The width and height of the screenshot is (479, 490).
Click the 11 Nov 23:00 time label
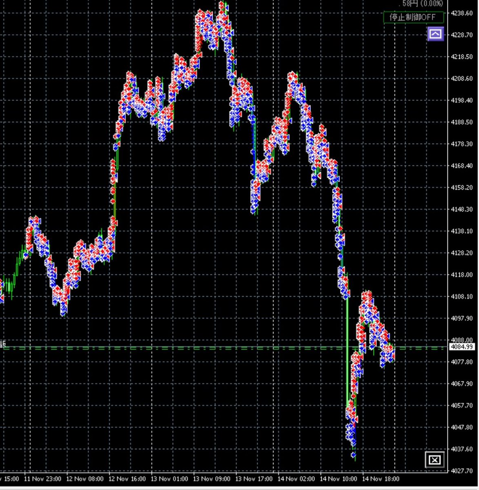coord(42,479)
